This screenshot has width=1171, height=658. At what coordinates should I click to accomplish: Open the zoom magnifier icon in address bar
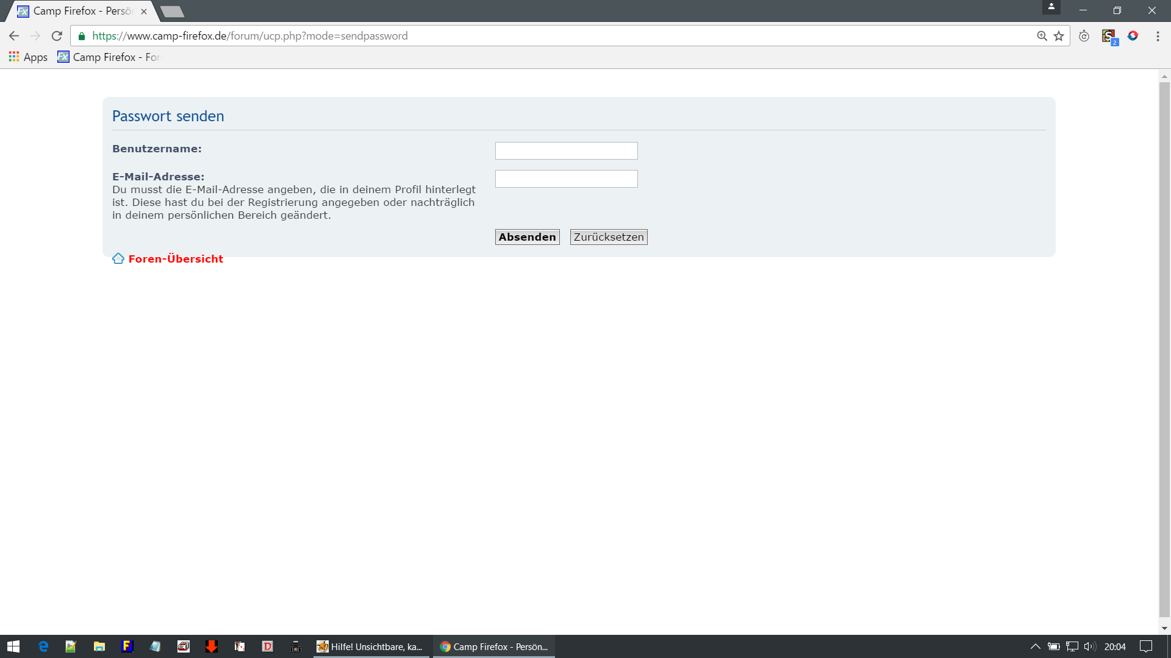click(1042, 36)
